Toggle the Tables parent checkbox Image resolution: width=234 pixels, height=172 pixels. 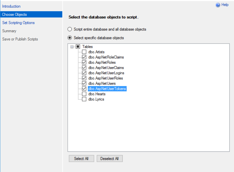(x=78, y=47)
